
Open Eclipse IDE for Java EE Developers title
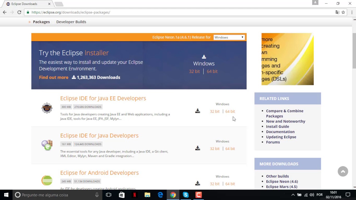(103, 98)
